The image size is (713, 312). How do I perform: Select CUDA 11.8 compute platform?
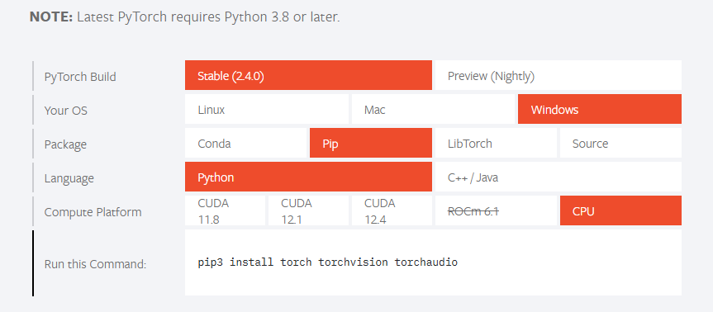pyautogui.click(x=225, y=210)
